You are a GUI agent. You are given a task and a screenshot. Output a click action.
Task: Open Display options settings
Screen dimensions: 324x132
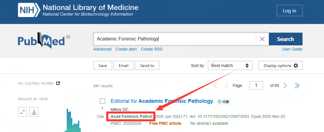[280, 66]
